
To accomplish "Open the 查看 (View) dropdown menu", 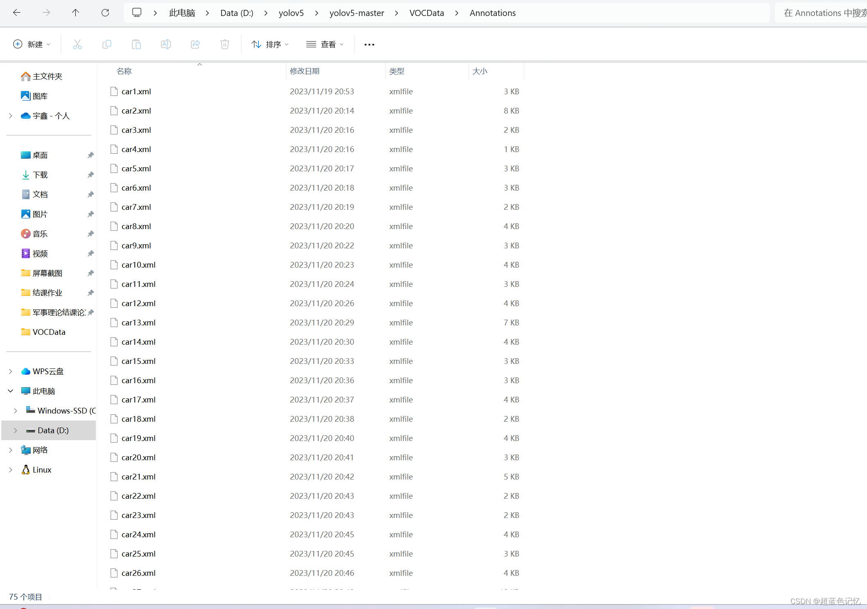I will click(x=325, y=44).
